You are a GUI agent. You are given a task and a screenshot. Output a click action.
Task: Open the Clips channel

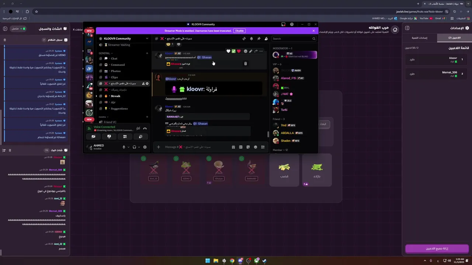click(123, 77)
